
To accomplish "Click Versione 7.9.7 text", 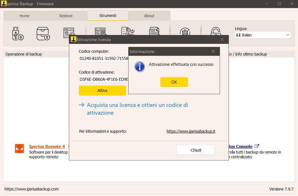I will [281, 189].
